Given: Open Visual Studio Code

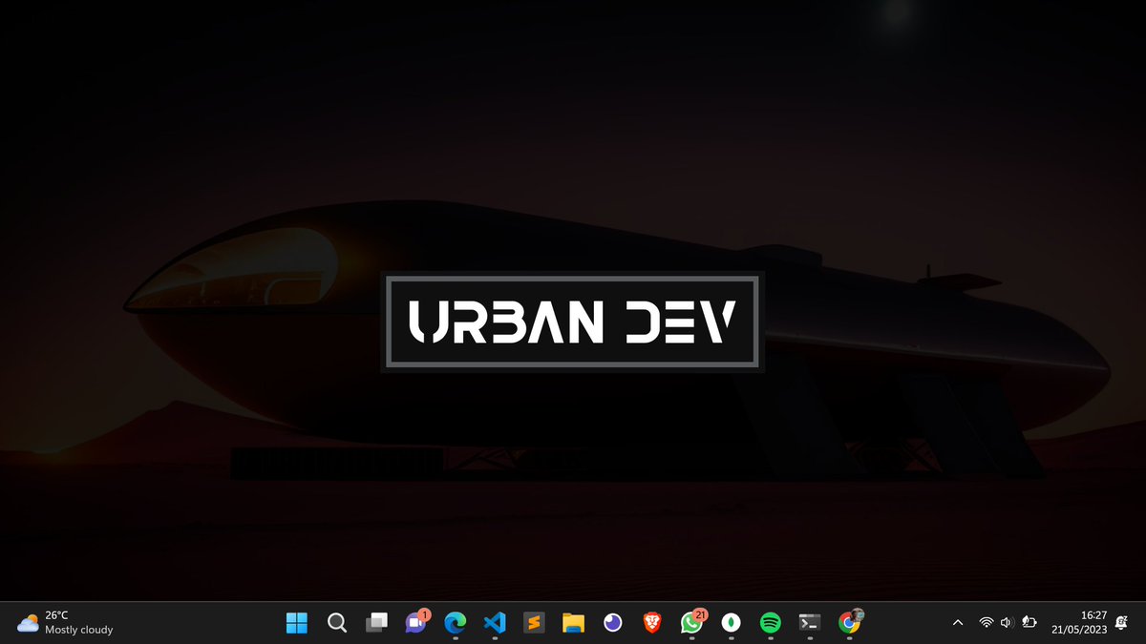Looking at the screenshot, I should [x=494, y=623].
